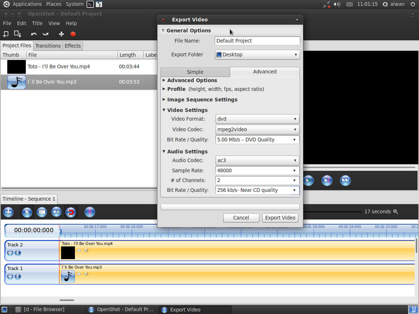
Task: Add a new track with the plus icon
Action: coord(8,212)
